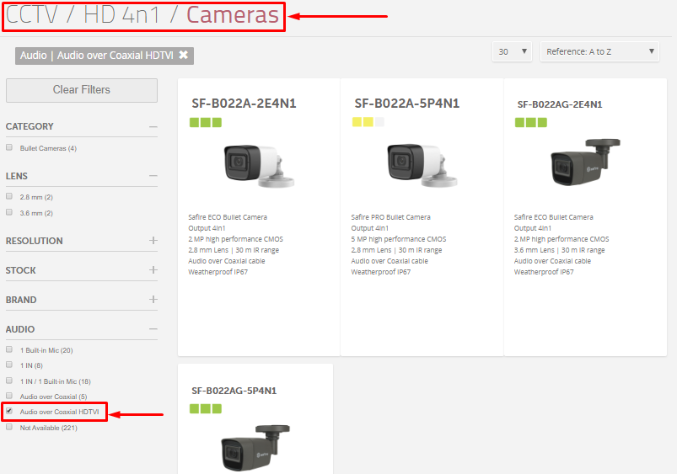Collapse the AUDIO filter section
The image size is (677, 474).
pyautogui.click(x=153, y=329)
